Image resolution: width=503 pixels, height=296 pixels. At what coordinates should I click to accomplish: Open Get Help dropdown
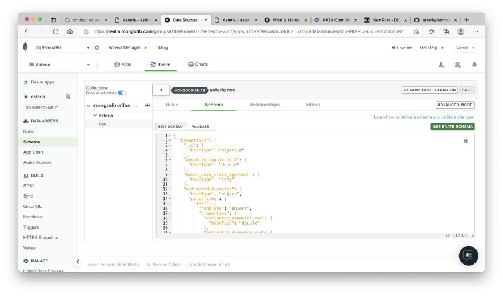point(432,47)
